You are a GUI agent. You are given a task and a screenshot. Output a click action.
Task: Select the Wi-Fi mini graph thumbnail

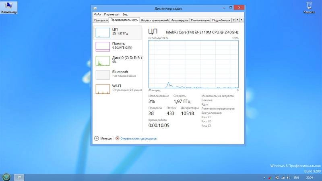point(103,89)
